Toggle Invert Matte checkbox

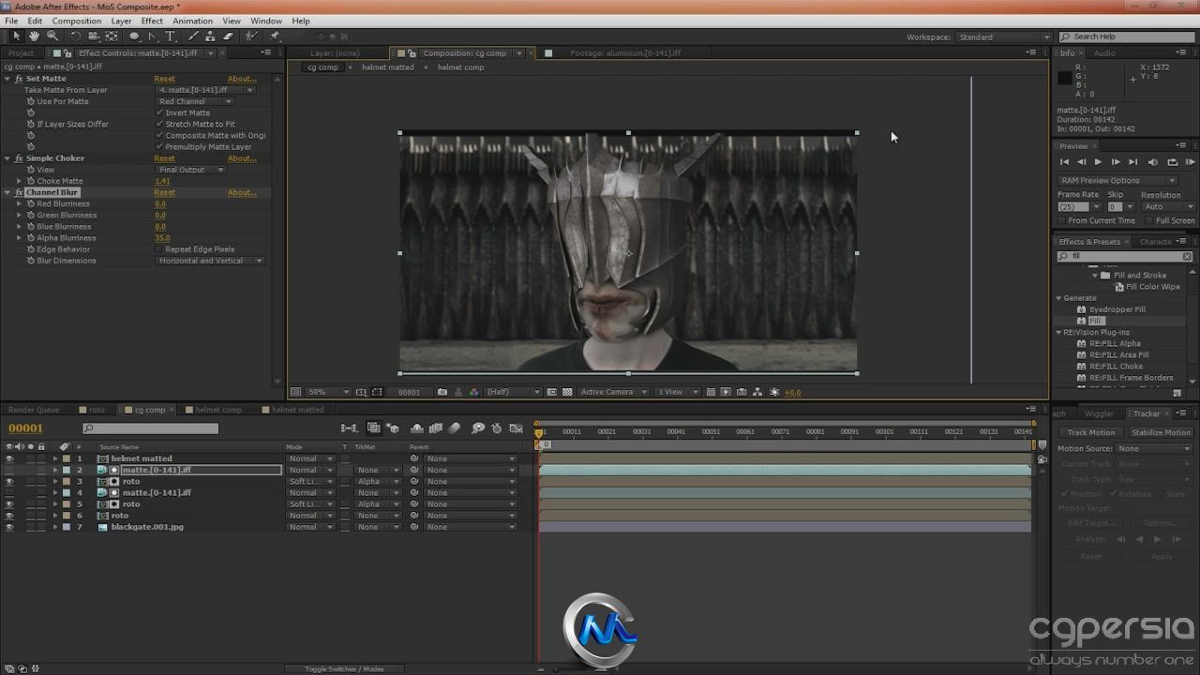coord(158,112)
